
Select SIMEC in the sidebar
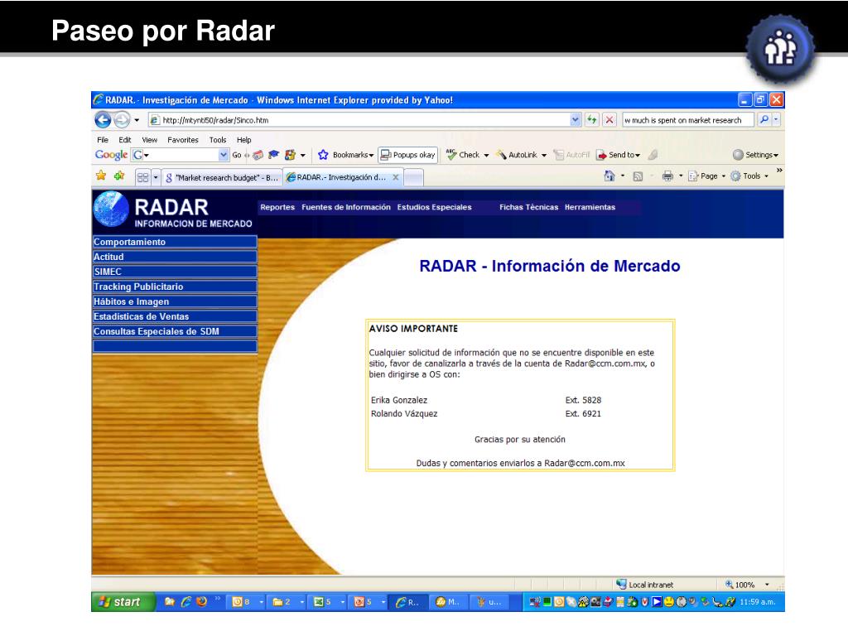(175, 272)
